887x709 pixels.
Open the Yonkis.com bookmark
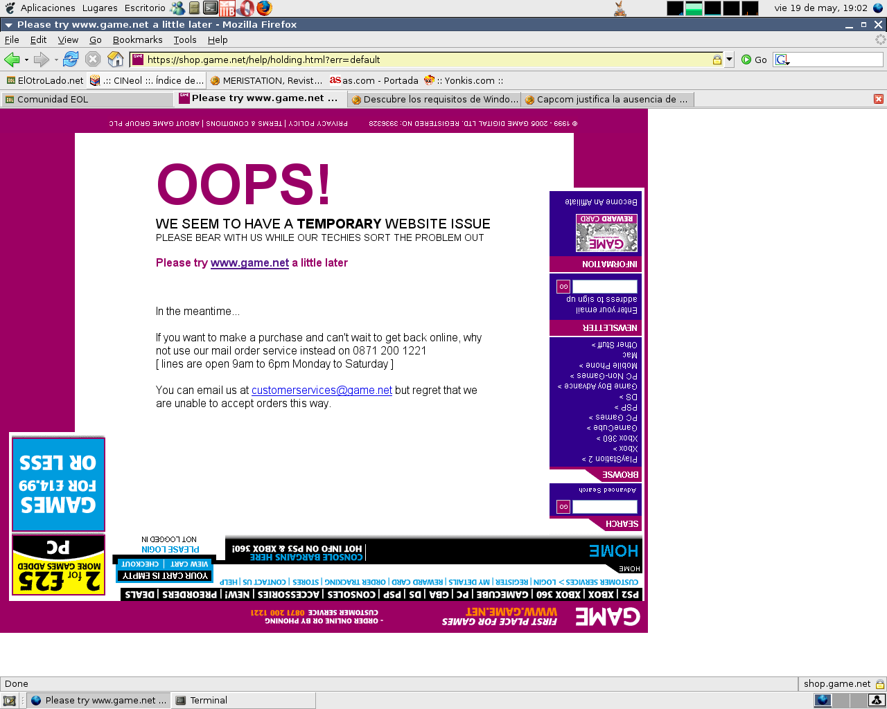464,80
